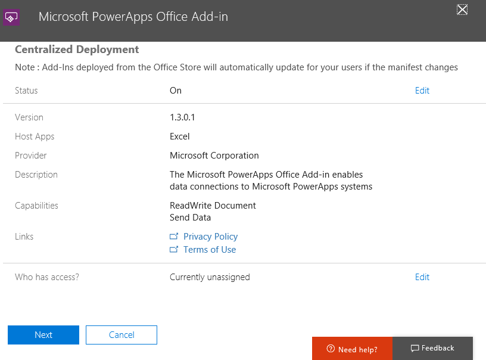Screen dimensions: 486x360
Task: Edit who has access
Action: 422,277
